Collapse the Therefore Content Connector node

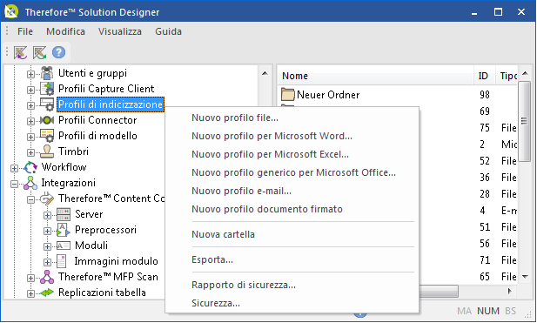pos(30,199)
